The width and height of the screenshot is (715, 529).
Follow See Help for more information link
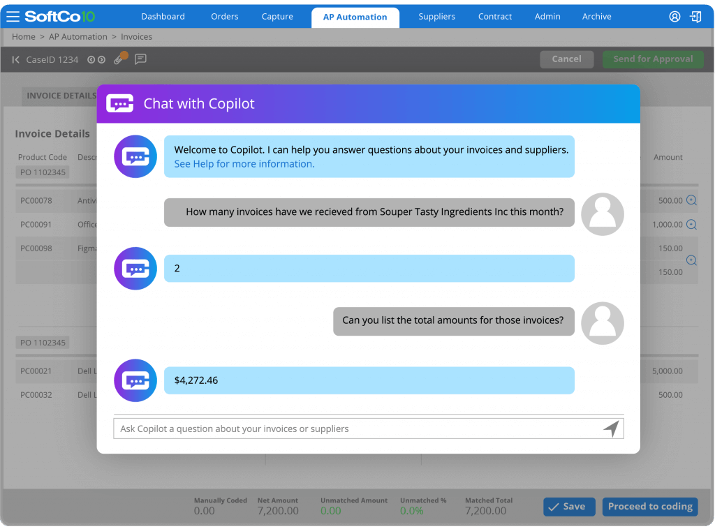pyautogui.click(x=244, y=164)
